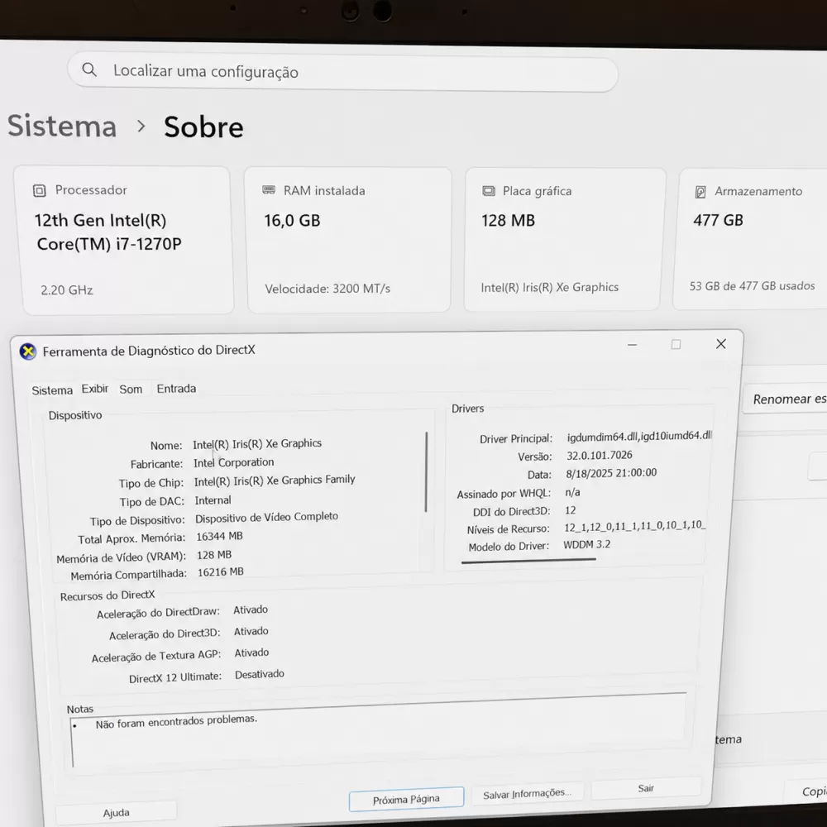
Task: Click the RAM instalada memory icon
Action: point(269,190)
